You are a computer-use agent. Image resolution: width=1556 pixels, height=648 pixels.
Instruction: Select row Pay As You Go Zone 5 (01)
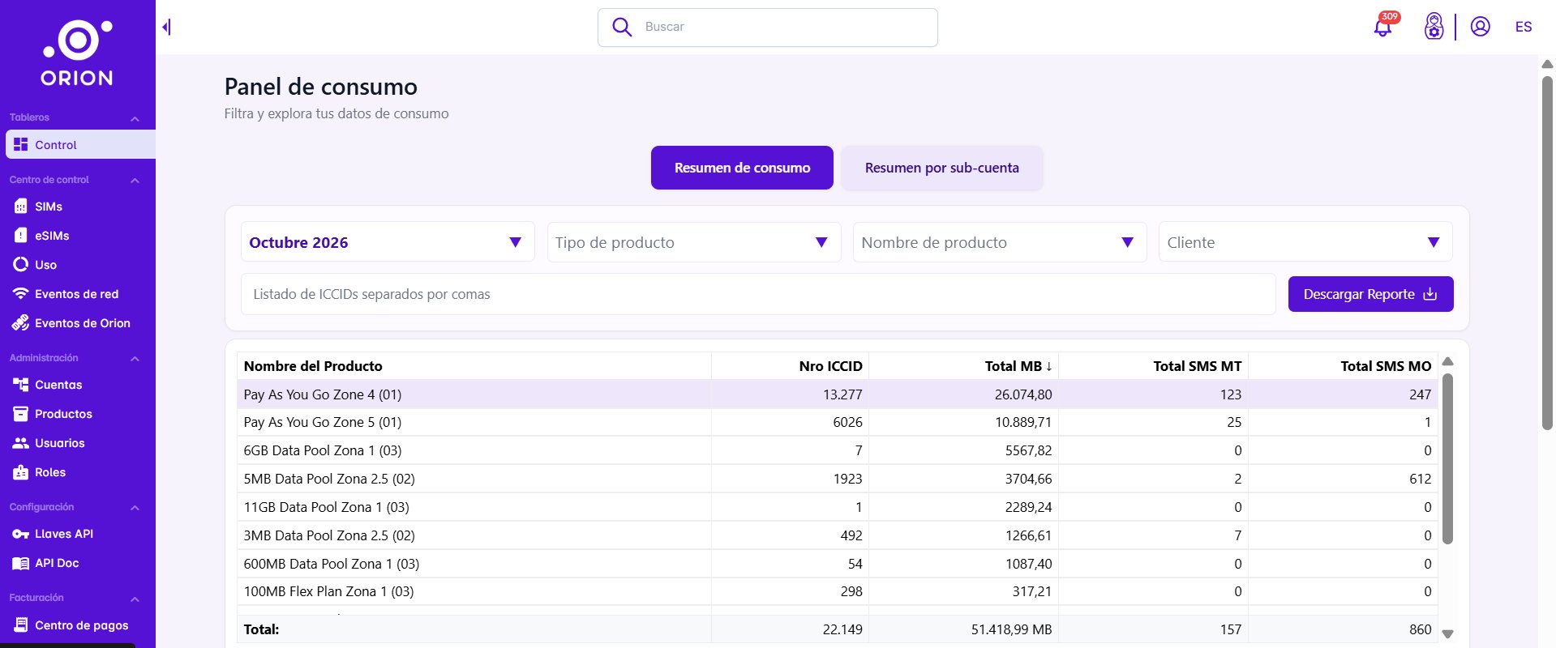tap(838, 422)
